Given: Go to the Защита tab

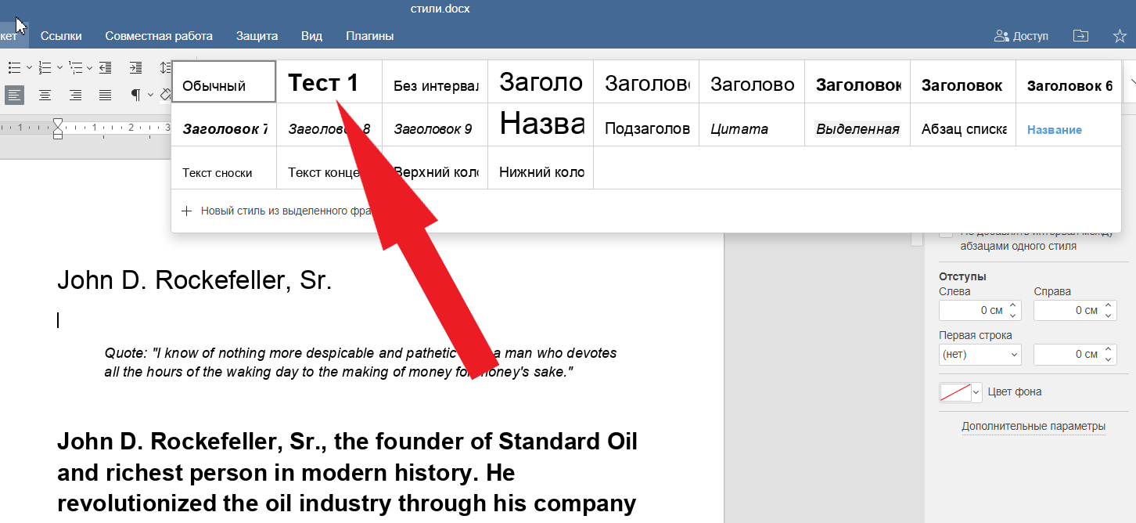Looking at the screenshot, I should click(x=257, y=36).
